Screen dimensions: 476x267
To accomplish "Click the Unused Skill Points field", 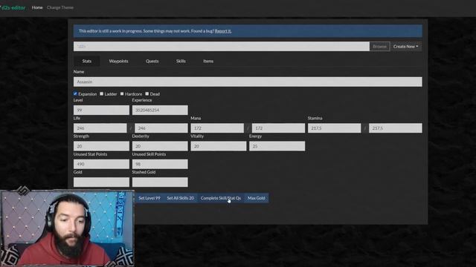I will 160,164.
